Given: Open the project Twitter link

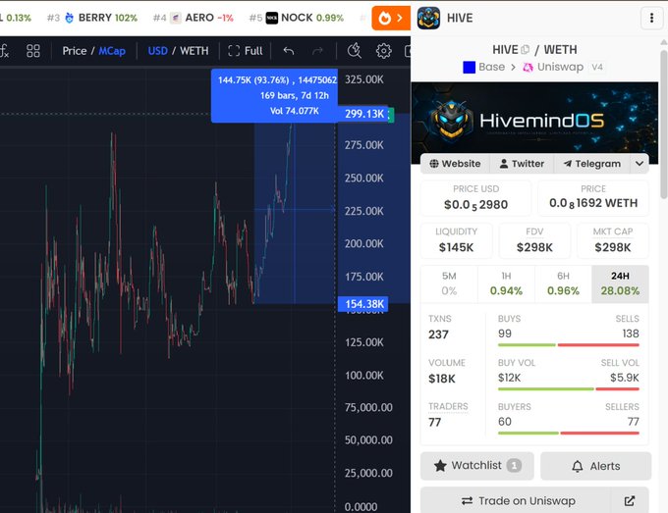Looking at the screenshot, I should (x=522, y=164).
